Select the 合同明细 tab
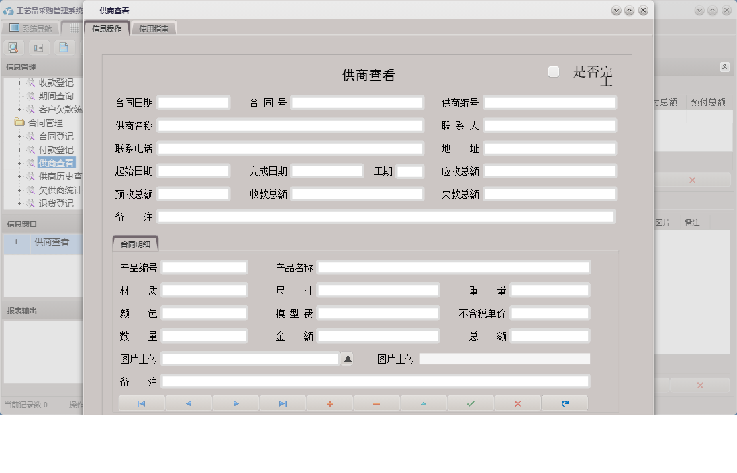The height and width of the screenshot is (473, 737). (135, 244)
